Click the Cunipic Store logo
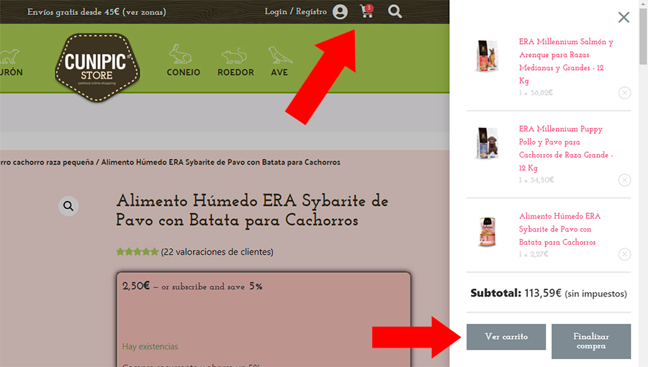648x367 pixels. 97,68
